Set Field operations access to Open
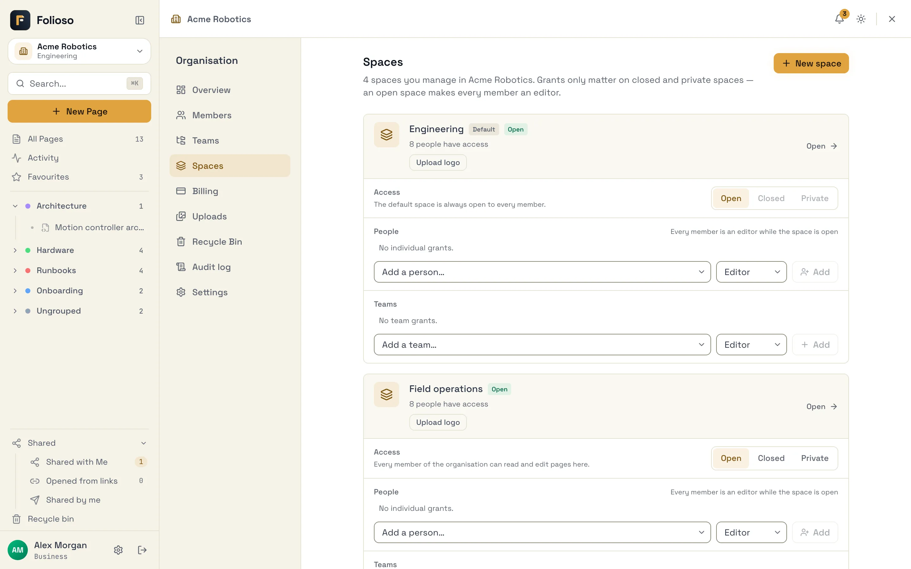Image resolution: width=911 pixels, height=569 pixels. coord(731,458)
